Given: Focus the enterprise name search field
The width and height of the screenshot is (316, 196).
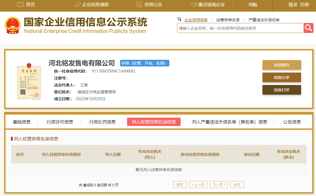Looking at the screenshot, I should coord(240,28).
